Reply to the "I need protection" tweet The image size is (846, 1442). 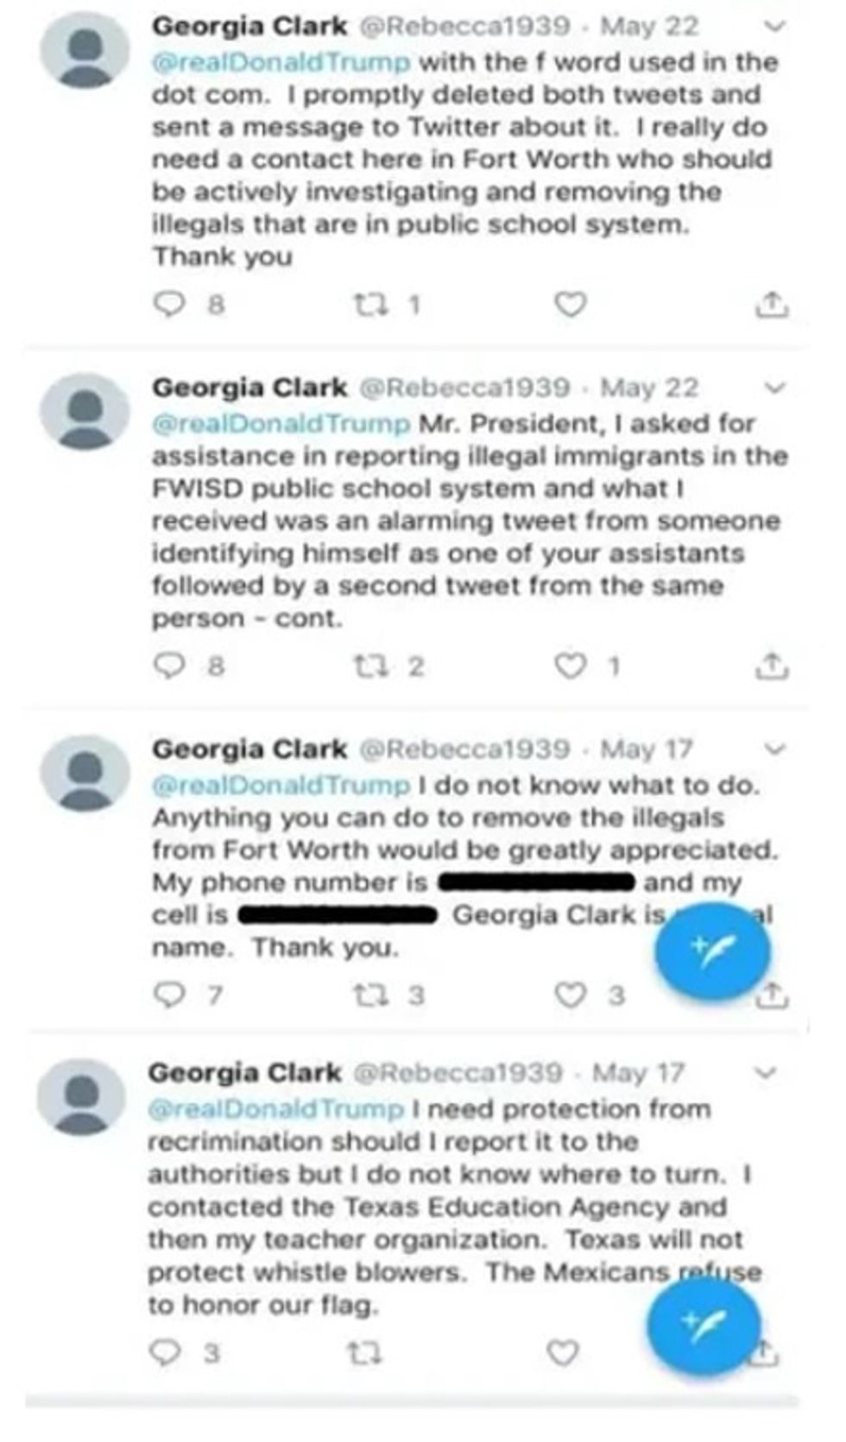pyautogui.click(x=165, y=1352)
